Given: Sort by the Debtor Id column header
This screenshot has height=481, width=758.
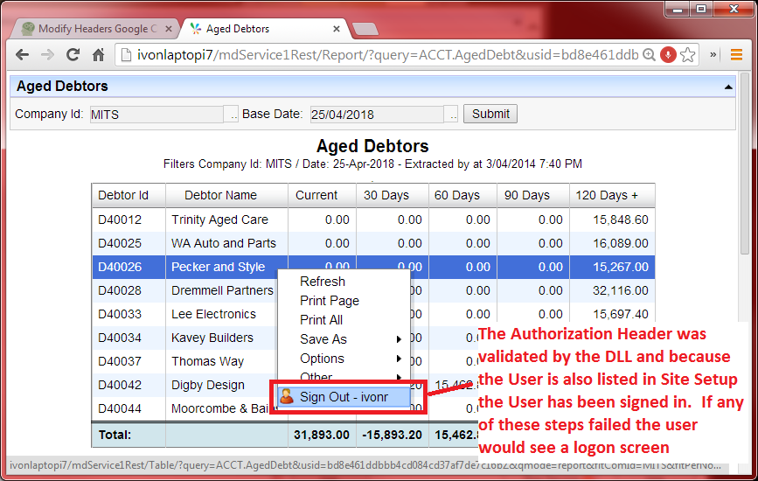Looking at the screenshot, I should click(129, 195).
